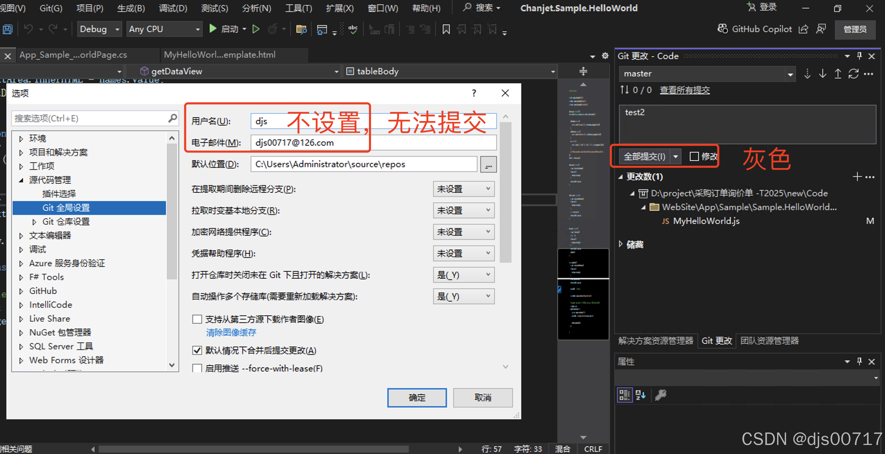Switch to the Team Explorer tab
Screen dimensions: 885x454
click(x=769, y=341)
